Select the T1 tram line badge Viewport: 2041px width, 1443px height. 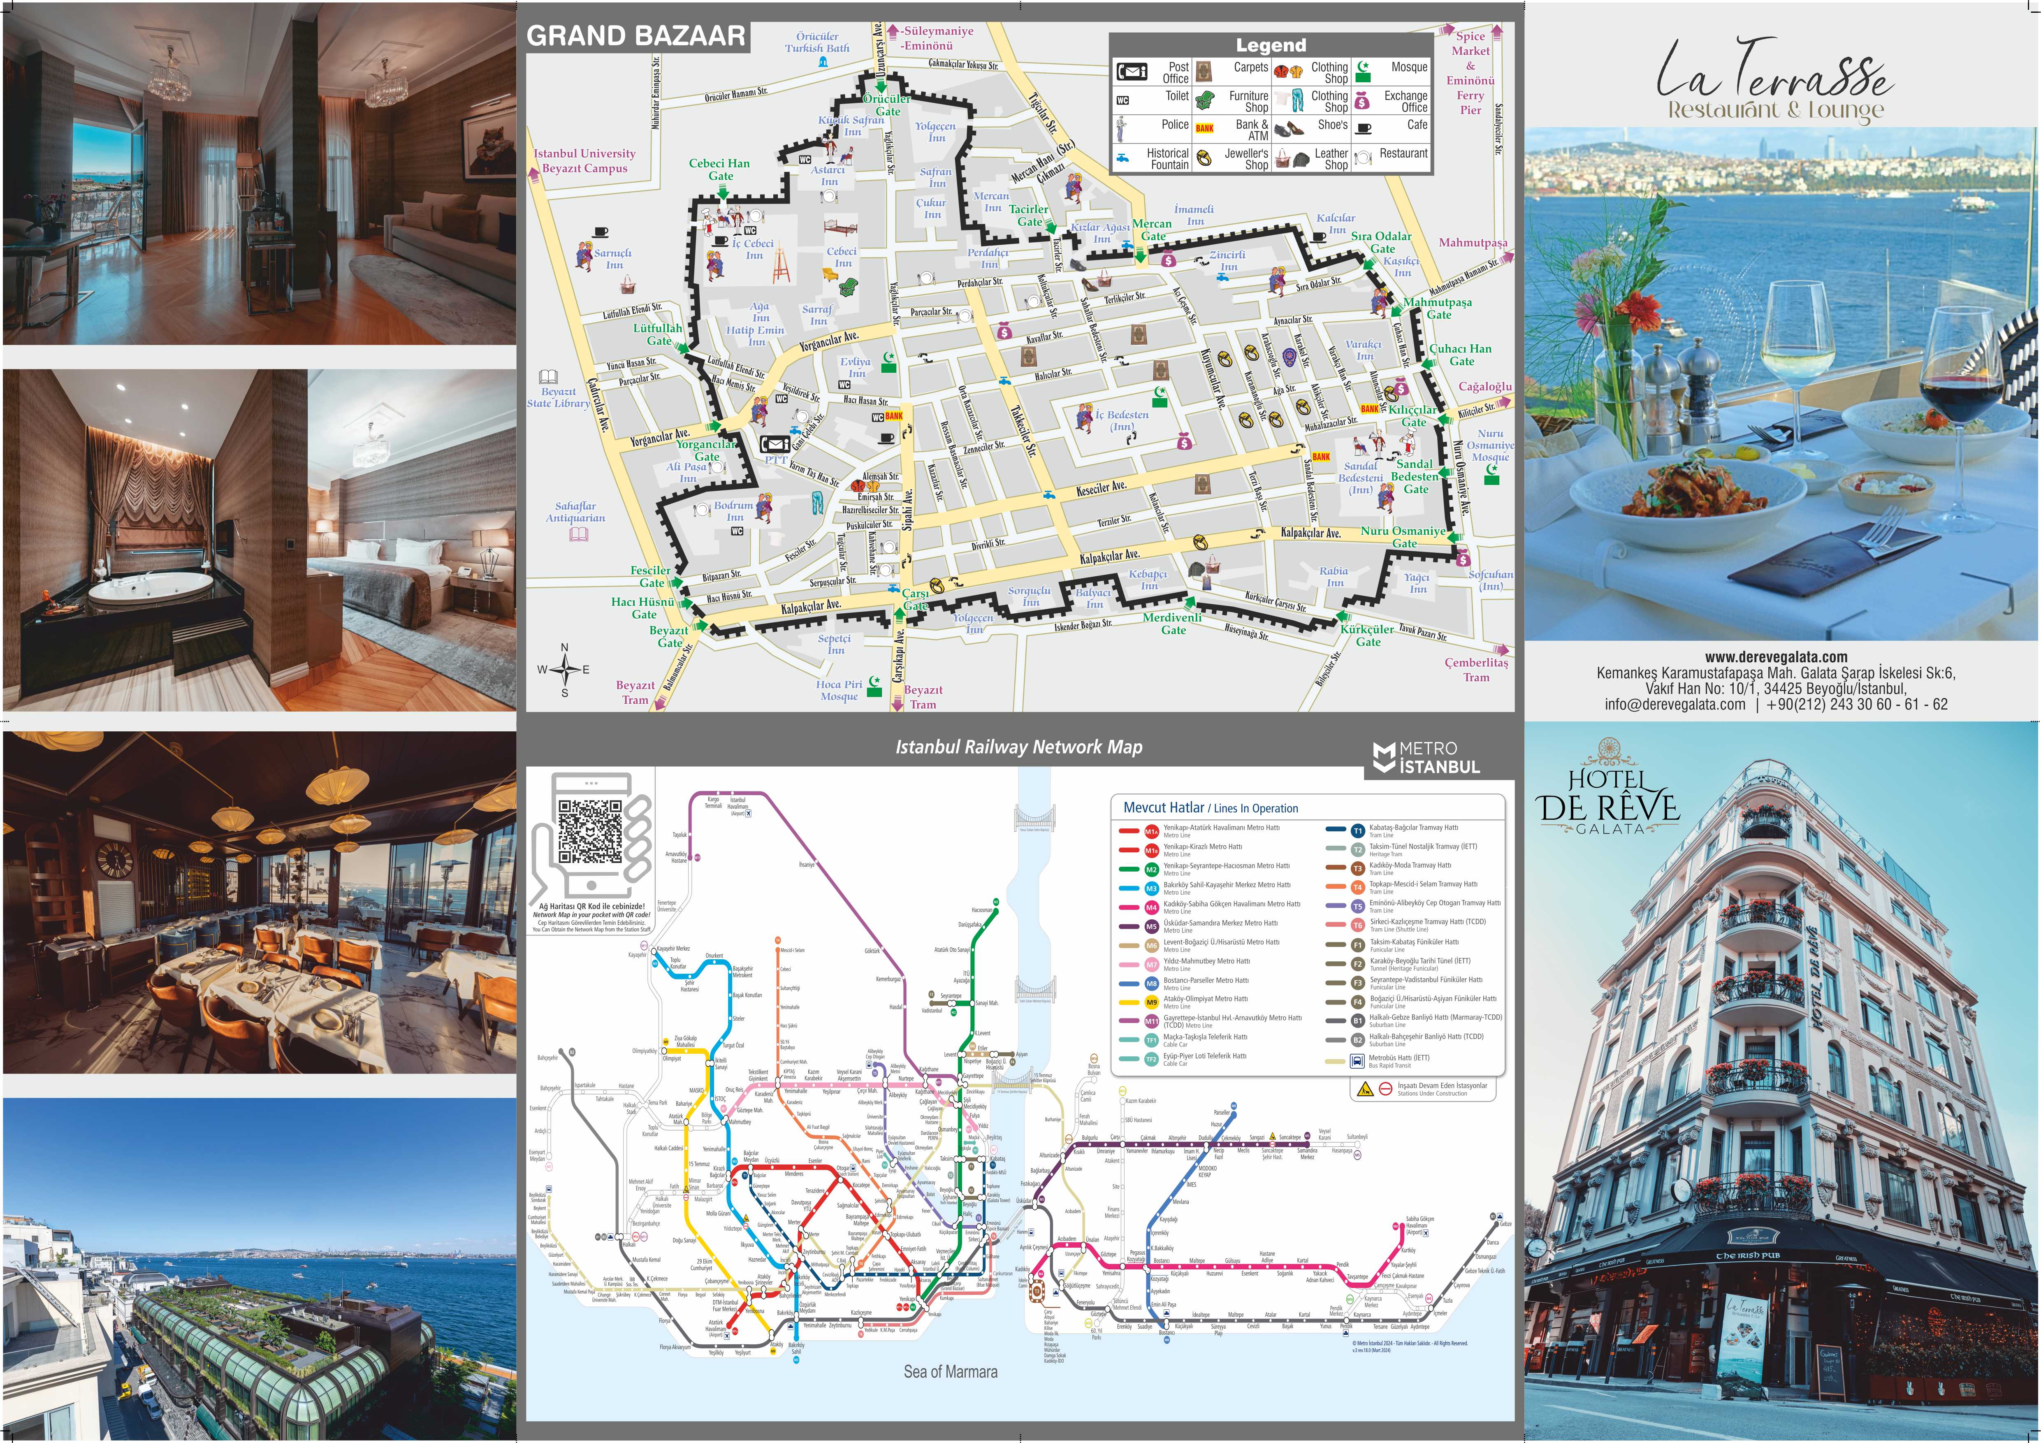(1357, 831)
